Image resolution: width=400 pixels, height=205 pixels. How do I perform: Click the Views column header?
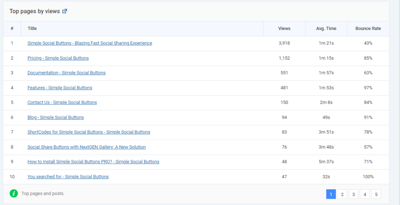tap(284, 28)
